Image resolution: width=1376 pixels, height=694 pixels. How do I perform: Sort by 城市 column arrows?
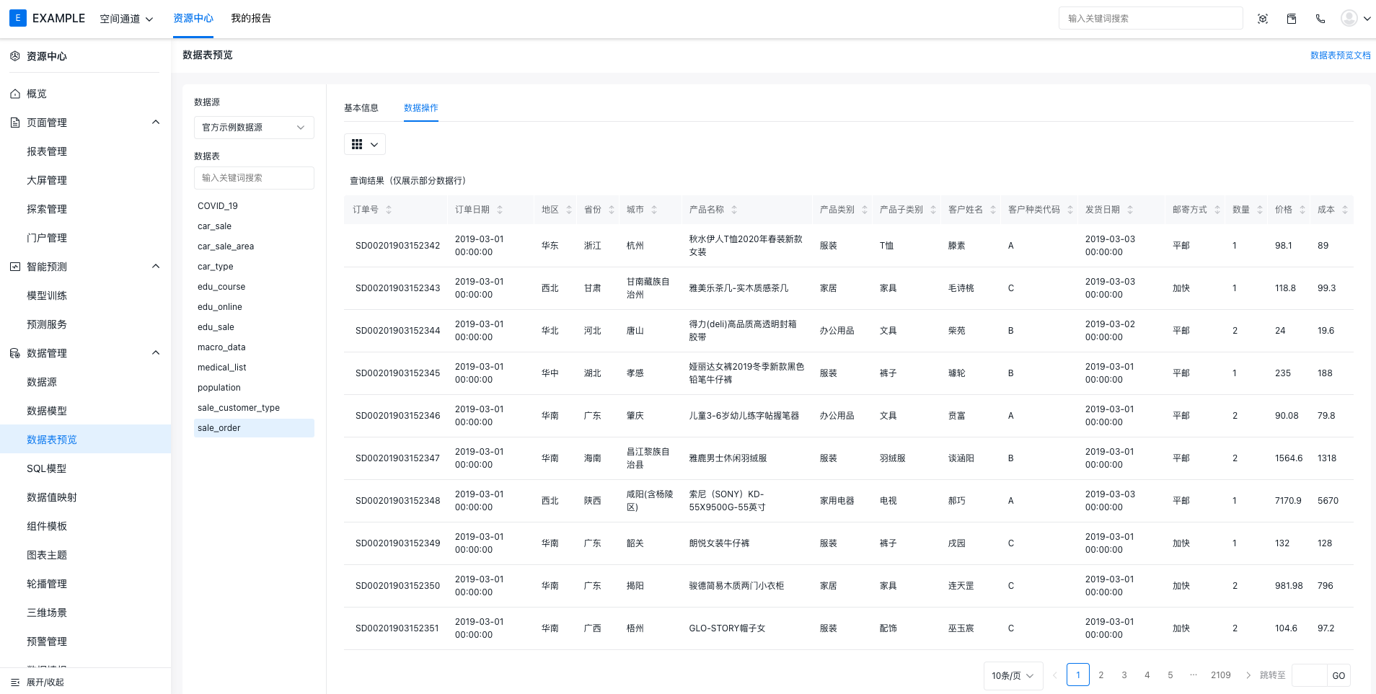pos(654,210)
